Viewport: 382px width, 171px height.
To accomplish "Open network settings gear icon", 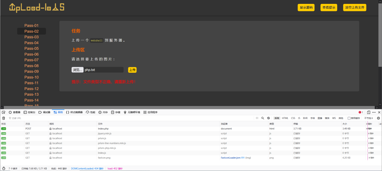I will click(x=378, y=118).
